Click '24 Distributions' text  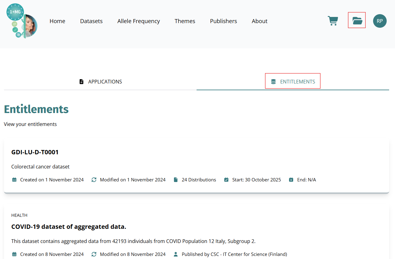(x=199, y=180)
